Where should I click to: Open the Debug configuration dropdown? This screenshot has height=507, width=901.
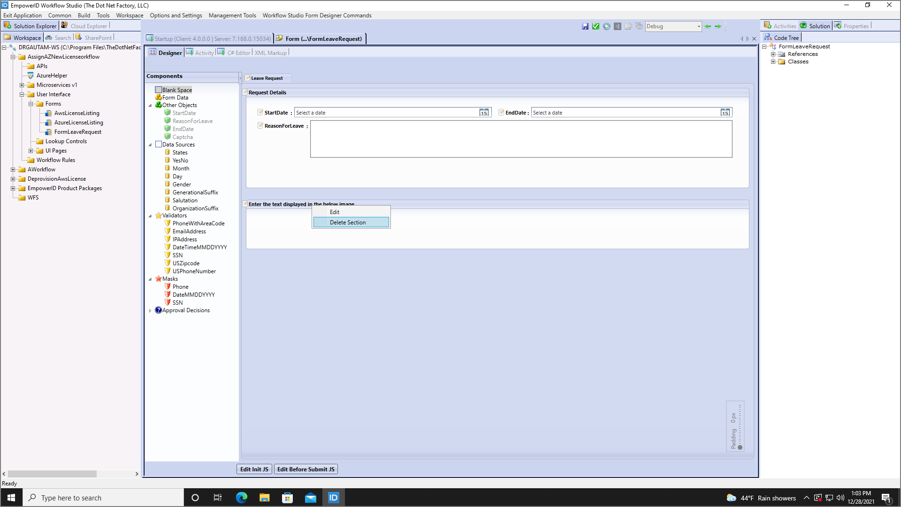(x=698, y=26)
